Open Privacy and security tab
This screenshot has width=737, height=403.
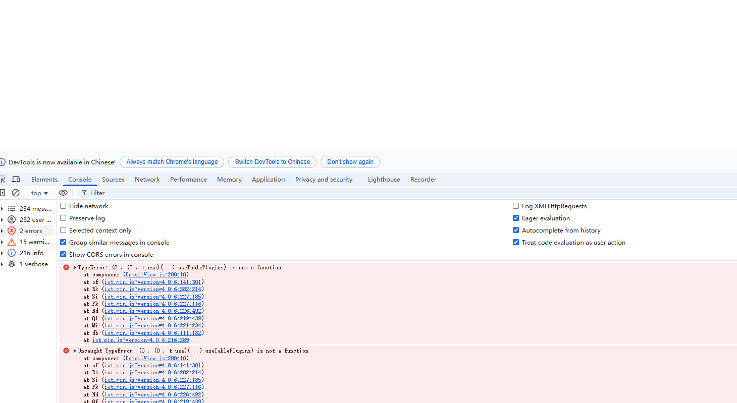[324, 179]
